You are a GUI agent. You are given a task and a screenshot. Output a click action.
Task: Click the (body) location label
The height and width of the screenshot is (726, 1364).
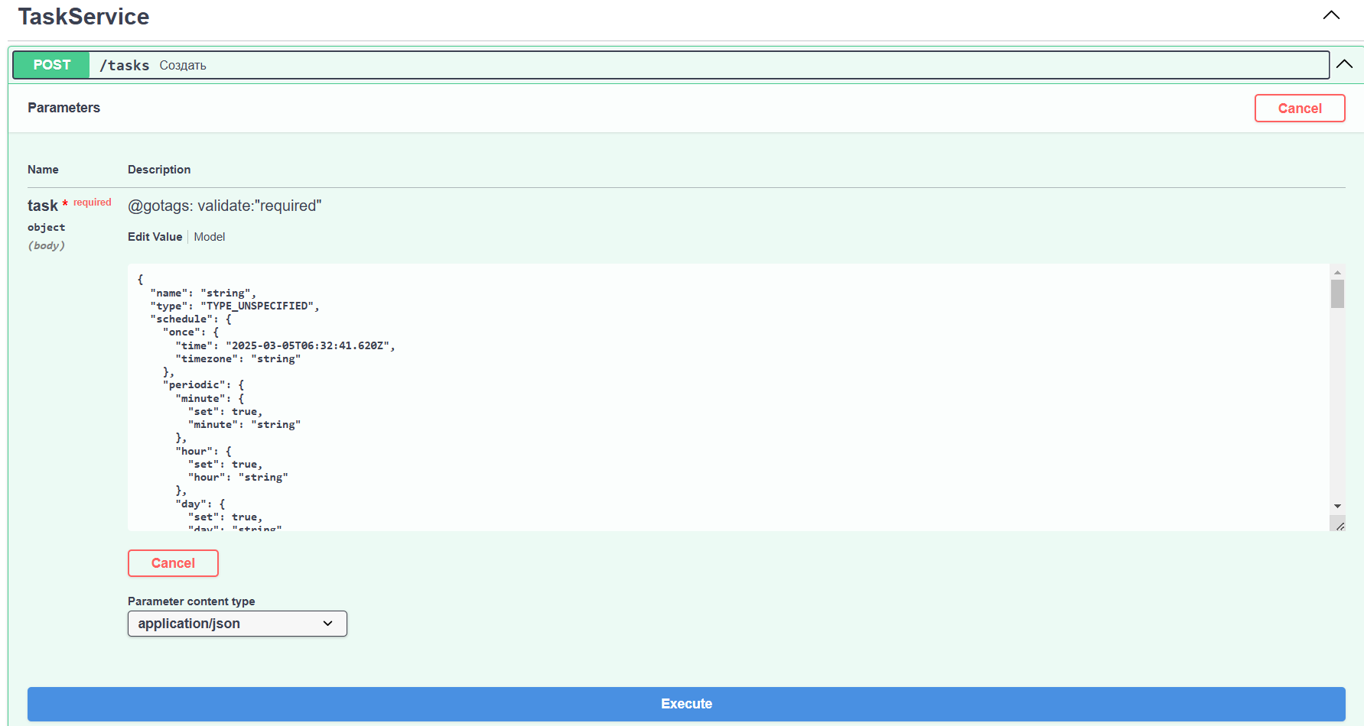pyautogui.click(x=47, y=245)
